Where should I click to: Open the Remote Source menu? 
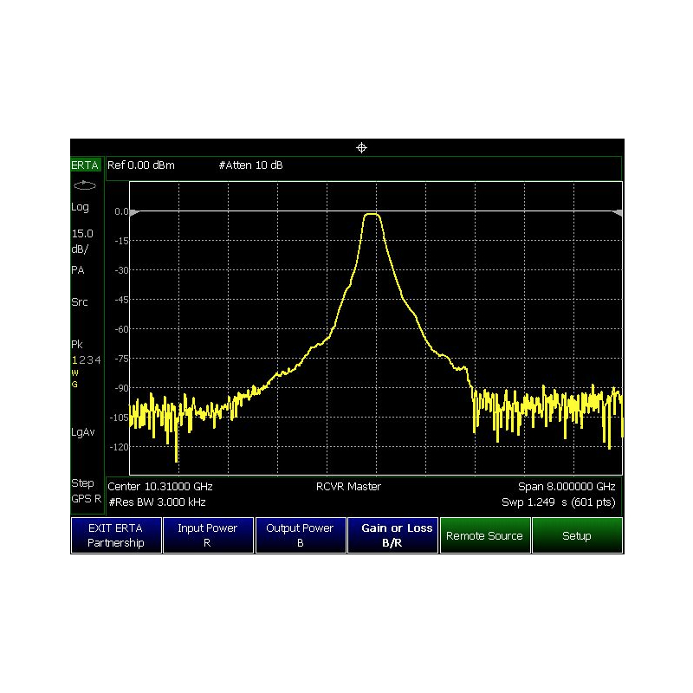pos(485,535)
